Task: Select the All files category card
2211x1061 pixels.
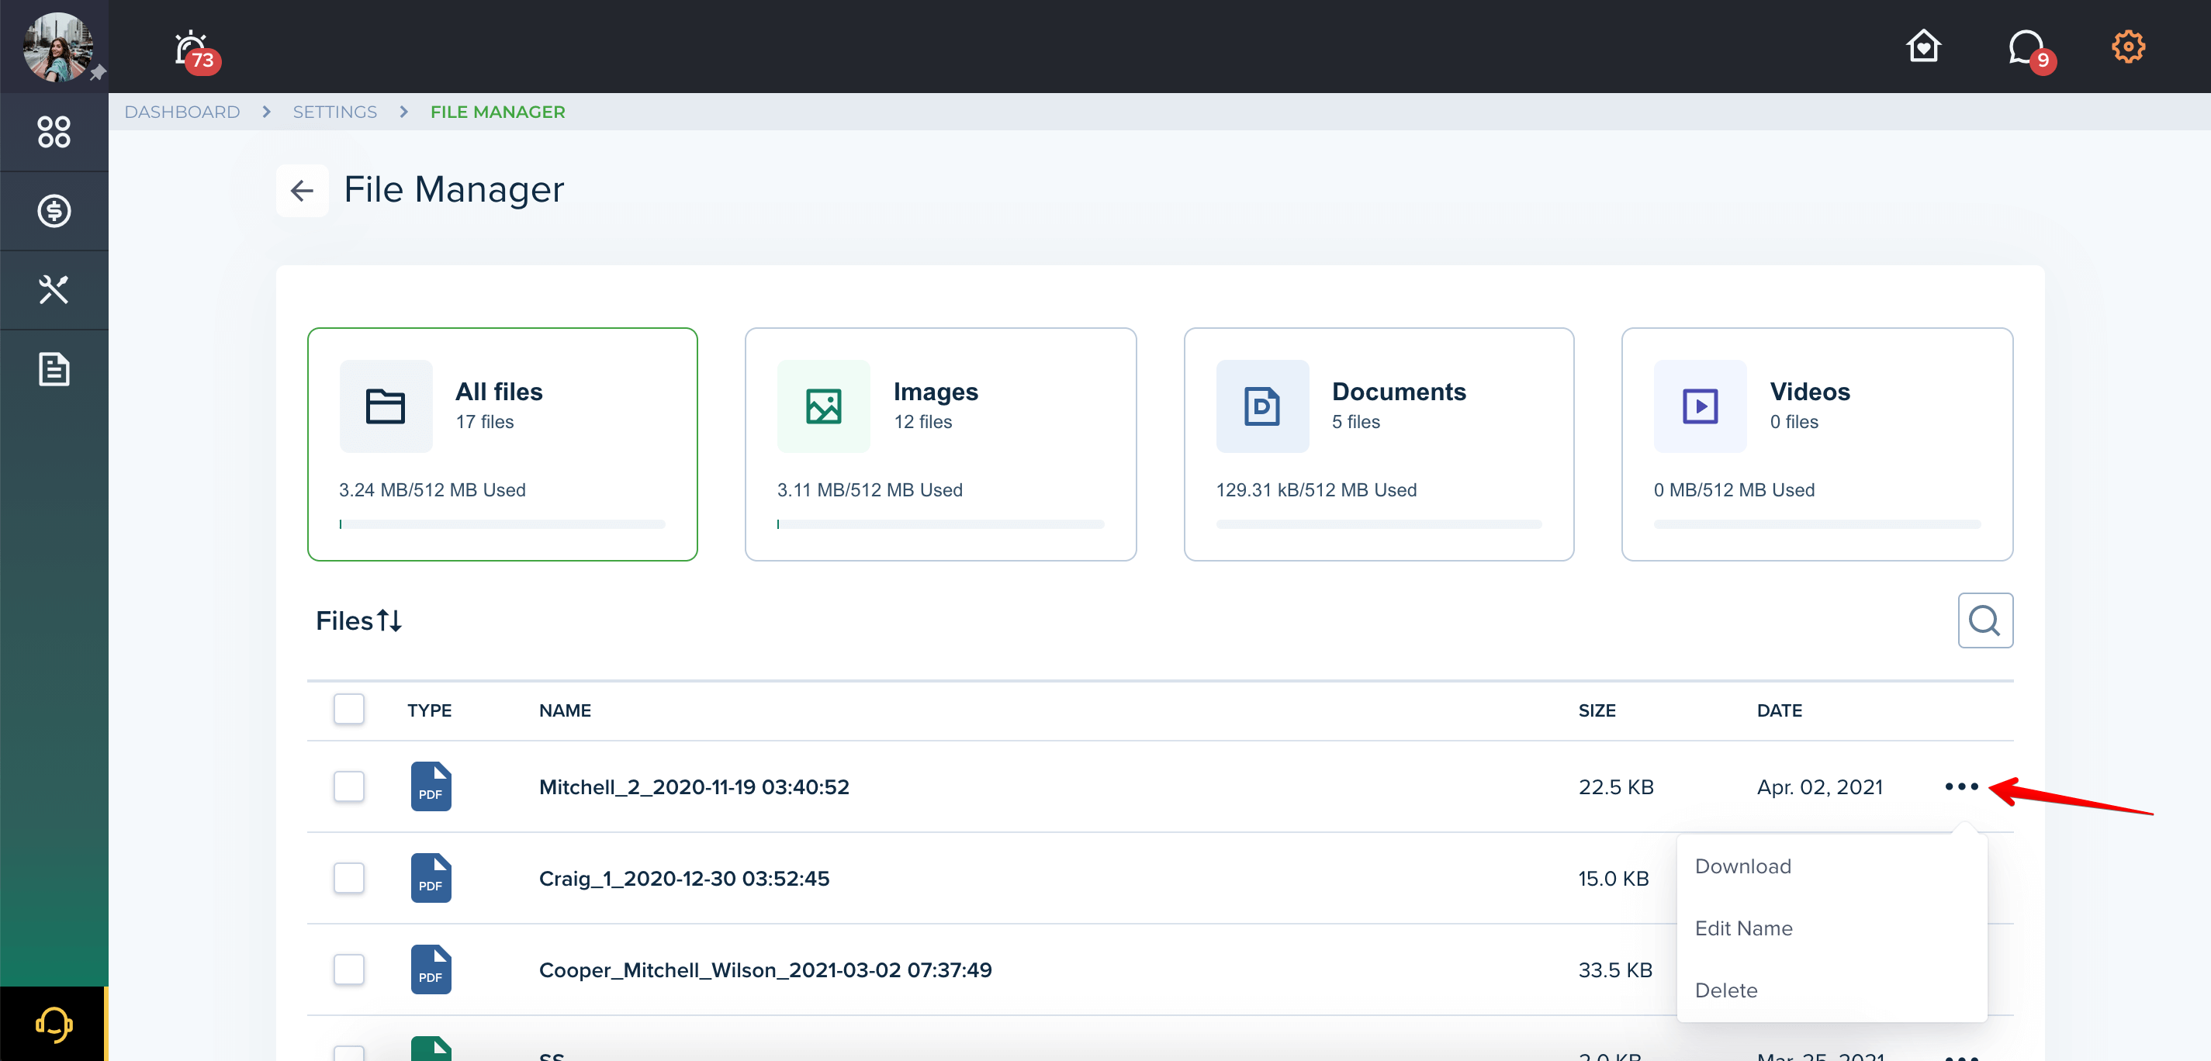Action: coord(502,444)
